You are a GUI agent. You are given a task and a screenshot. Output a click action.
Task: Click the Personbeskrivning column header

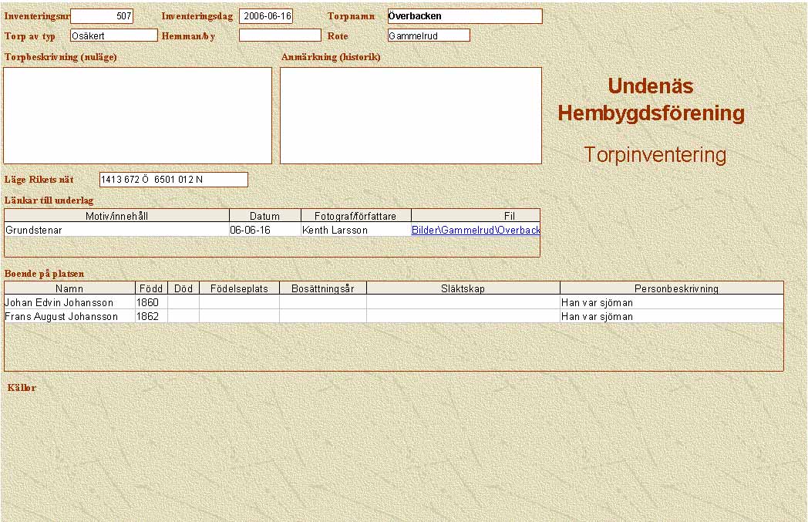[x=671, y=288]
